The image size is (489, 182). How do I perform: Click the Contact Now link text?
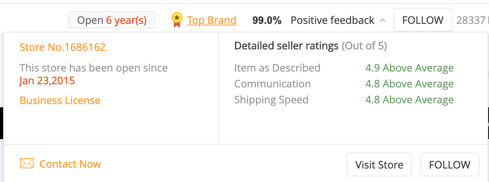tap(70, 164)
